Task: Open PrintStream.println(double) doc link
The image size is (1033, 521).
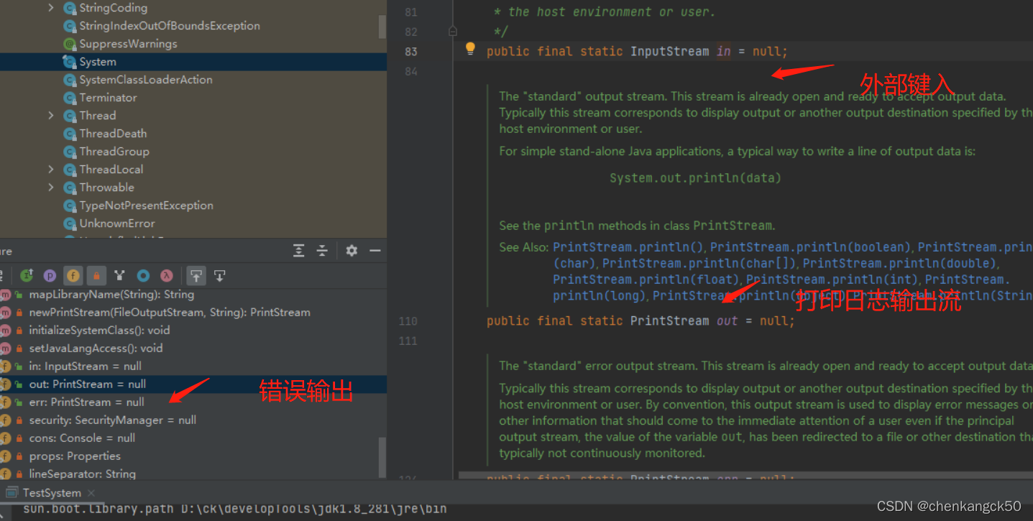Action: point(899,264)
